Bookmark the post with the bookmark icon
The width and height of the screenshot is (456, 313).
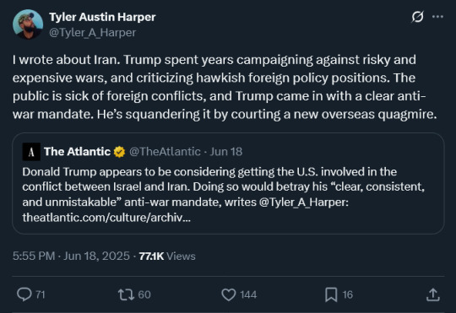331,294
